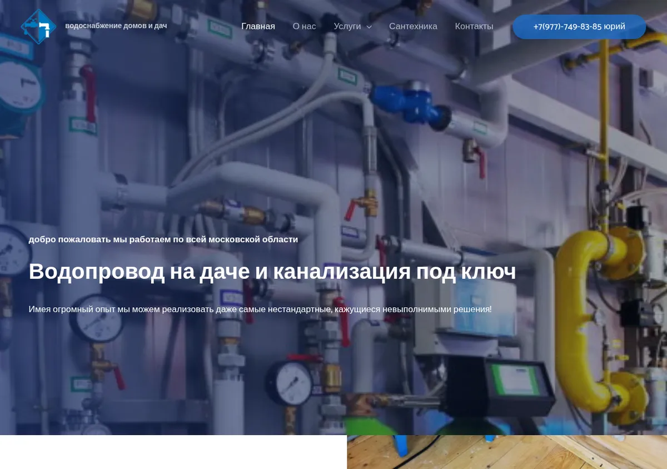Open the О нас page
This screenshot has height=469, width=667.
click(304, 26)
